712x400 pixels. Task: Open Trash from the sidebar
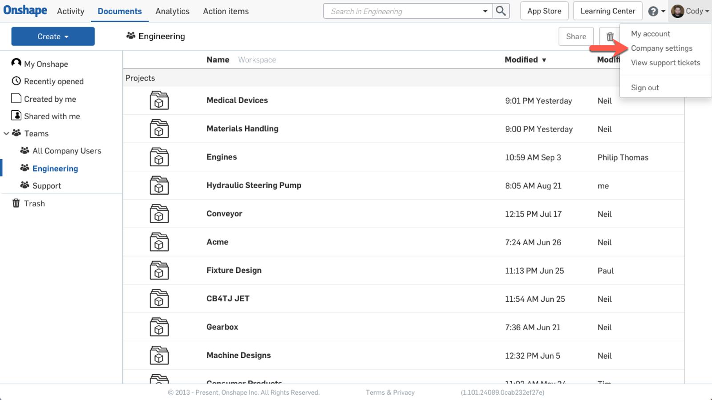(34, 203)
